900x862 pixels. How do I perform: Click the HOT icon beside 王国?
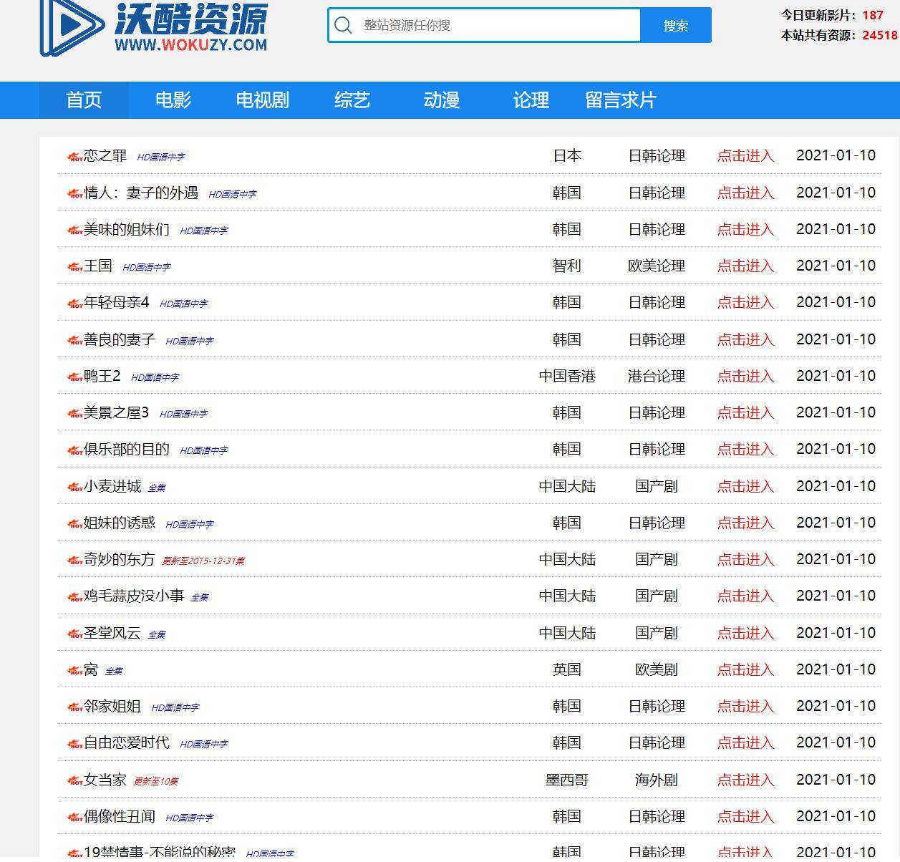click(x=75, y=267)
